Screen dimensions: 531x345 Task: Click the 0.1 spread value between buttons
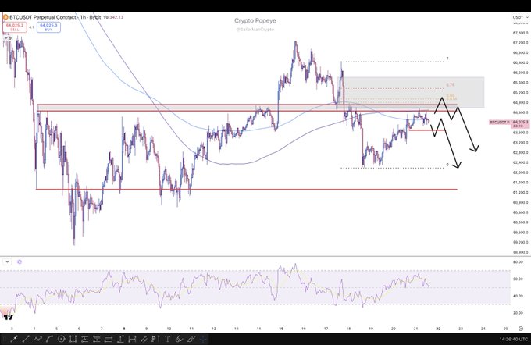coord(31,27)
